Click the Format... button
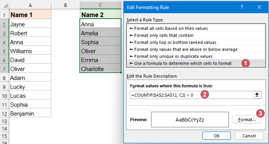This screenshot has height=144, width=269. point(247,120)
